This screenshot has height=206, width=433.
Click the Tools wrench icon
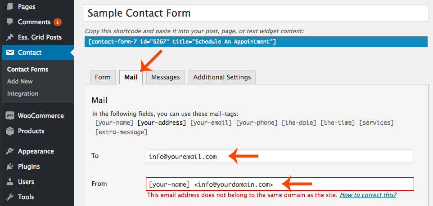click(10, 197)
